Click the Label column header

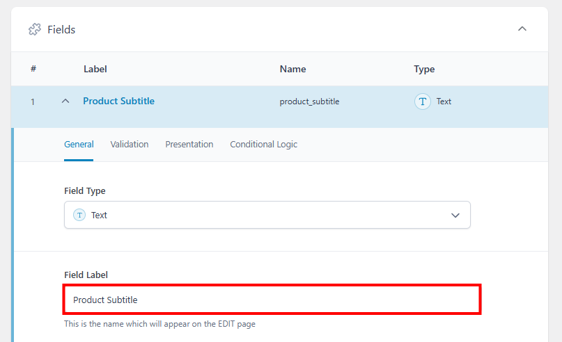tap(95, 70)
